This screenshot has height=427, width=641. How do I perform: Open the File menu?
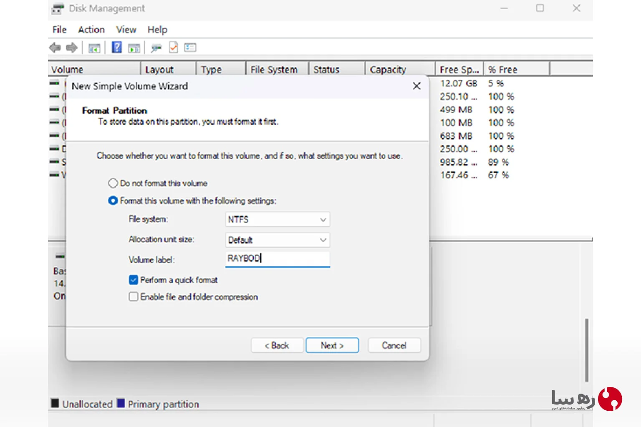pos(59,30)
